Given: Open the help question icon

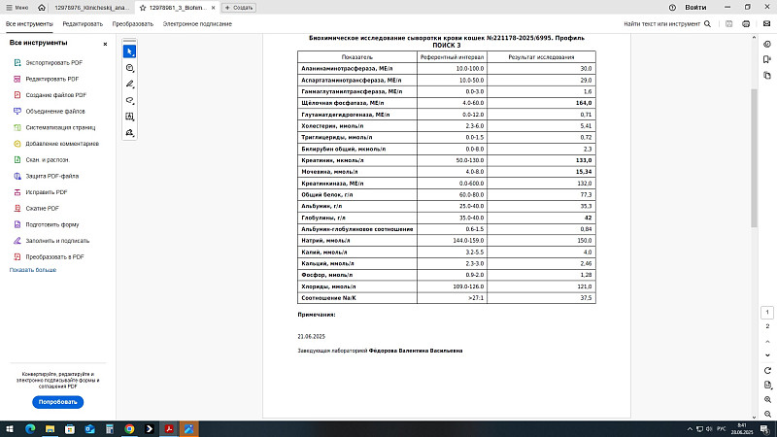Looking at the screenshot, I should click(x=672, y=8).
